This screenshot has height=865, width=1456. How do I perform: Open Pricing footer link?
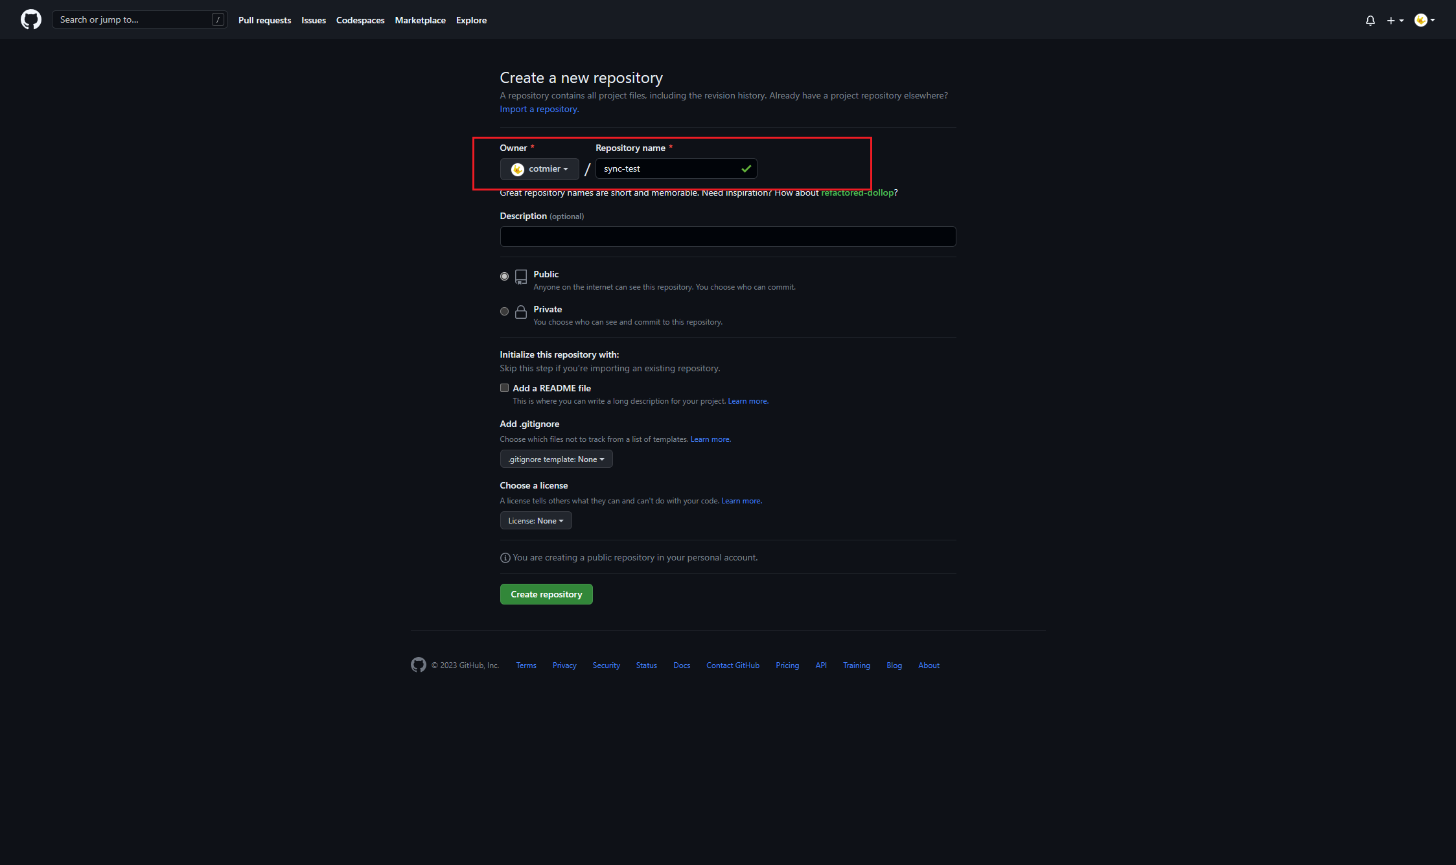(787, 665)
